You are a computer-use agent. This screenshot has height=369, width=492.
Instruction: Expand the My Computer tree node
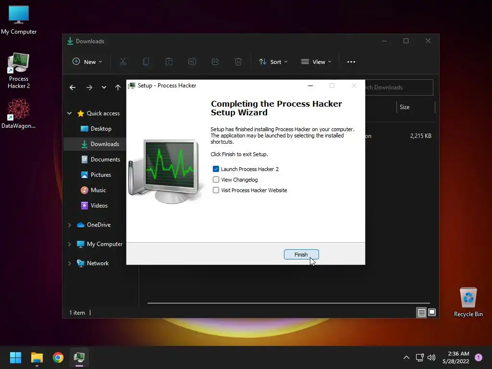[x=69, y=244]
